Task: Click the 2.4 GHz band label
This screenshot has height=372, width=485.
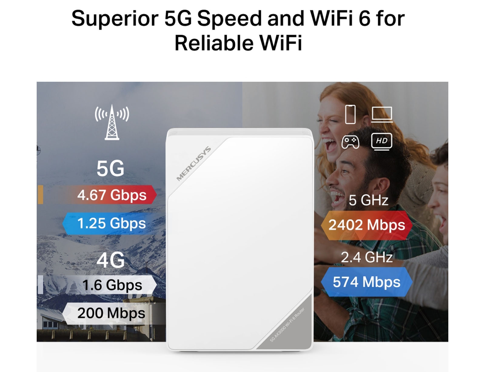Action: [x=367, y=257]
